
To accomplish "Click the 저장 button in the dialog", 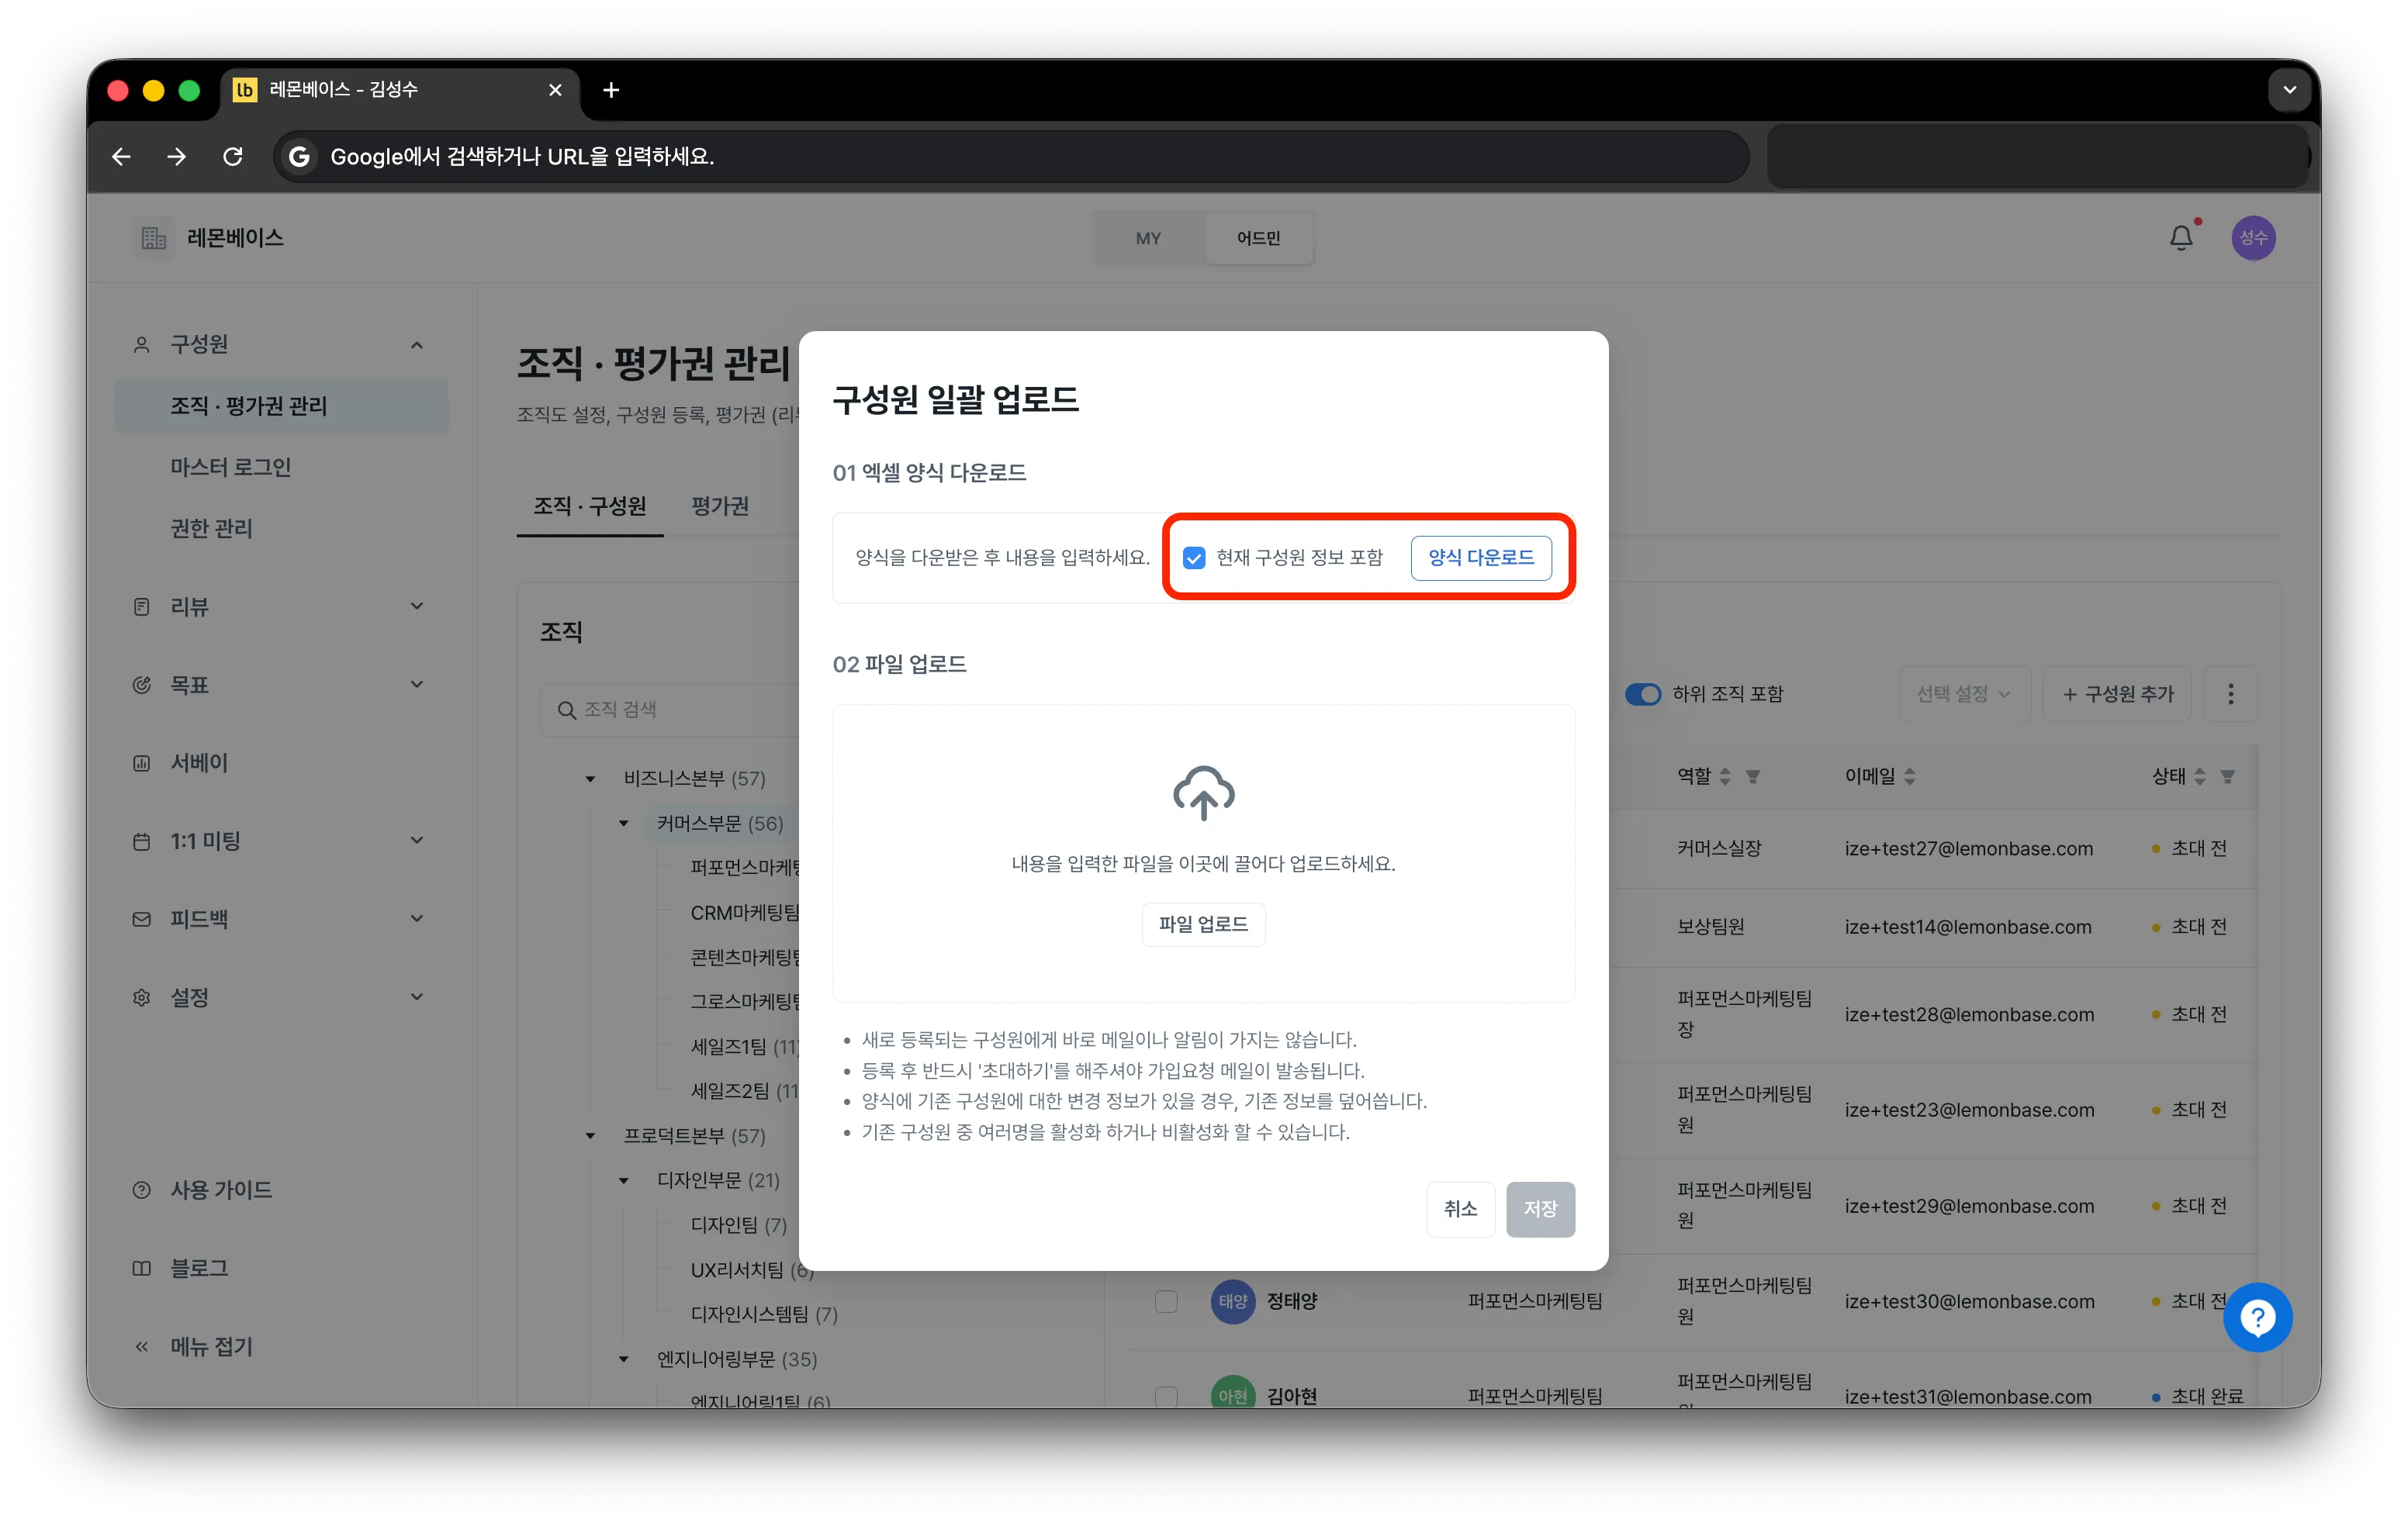I will coord(1540,1209).
